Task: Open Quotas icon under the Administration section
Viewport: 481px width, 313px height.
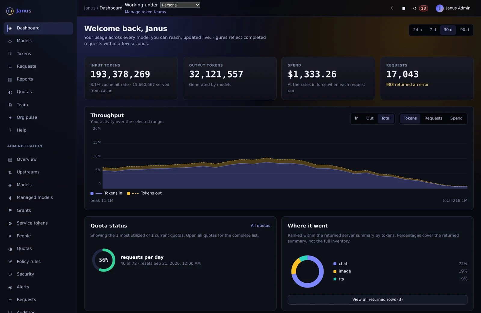Action: 10,249
